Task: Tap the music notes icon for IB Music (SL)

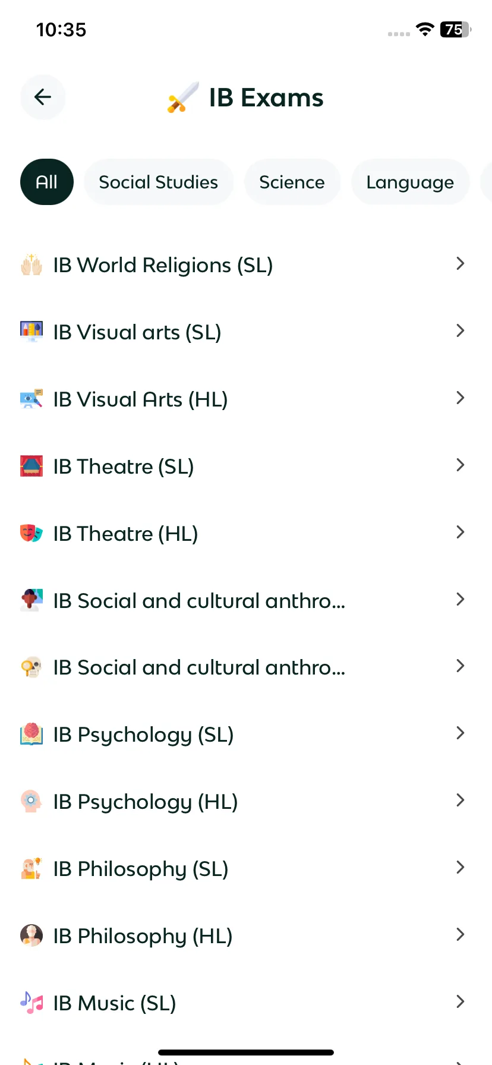Action: click(x=31, y=1003)
